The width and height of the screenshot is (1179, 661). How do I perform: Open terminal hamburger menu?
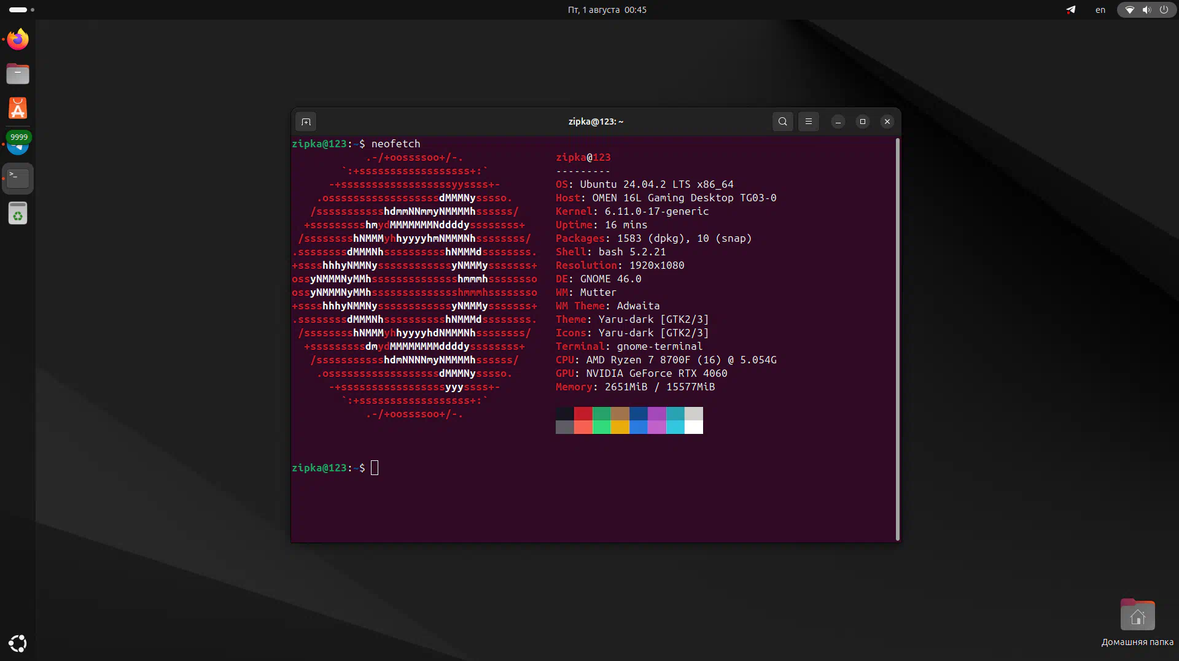click(809, 122)
